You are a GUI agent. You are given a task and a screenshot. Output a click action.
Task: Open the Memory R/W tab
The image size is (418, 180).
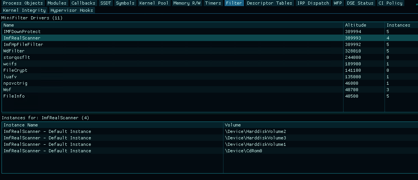[x=187, y=3]
